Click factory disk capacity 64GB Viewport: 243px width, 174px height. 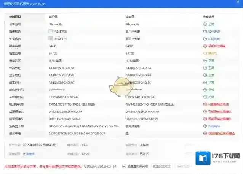tap(52, 46)
